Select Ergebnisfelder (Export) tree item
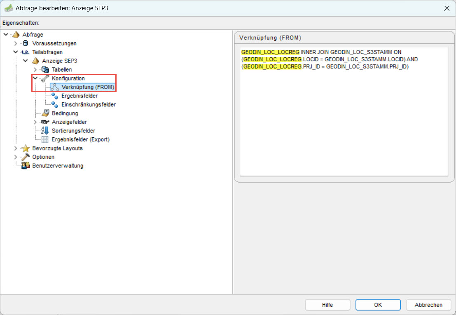Screen dimensions: 456x315 coord(81,139)
